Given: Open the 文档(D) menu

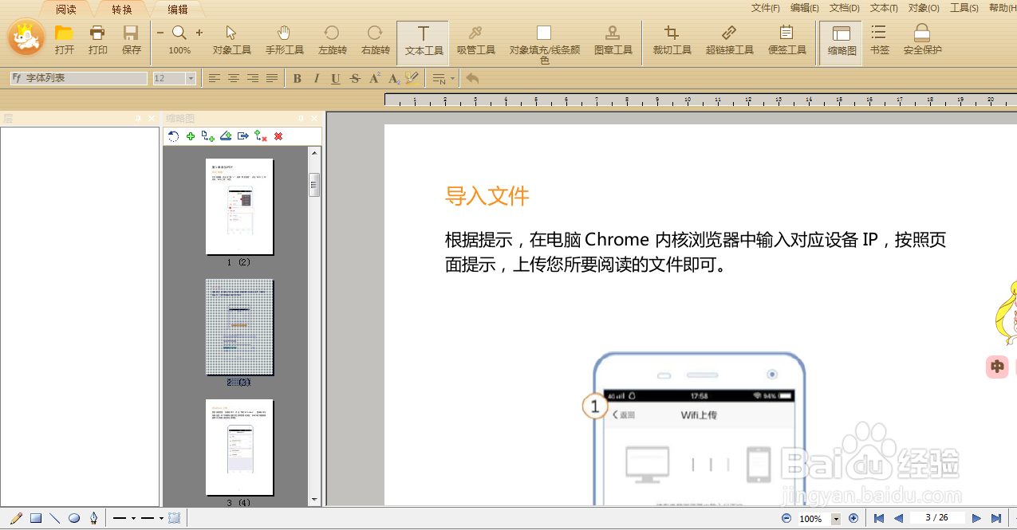Looking at the screenshot, I should [x=843, y=7].
